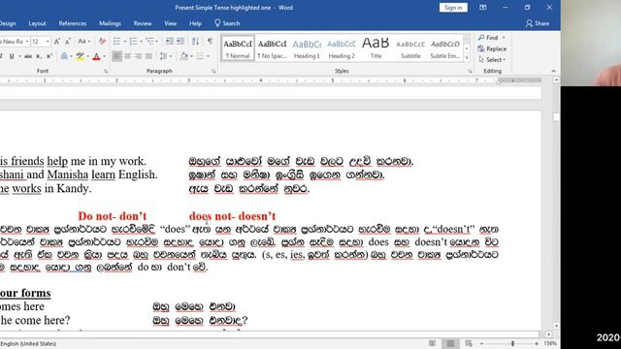Open highlight color dropdown arrow
The image size is (621, 349).
(87, 56)
